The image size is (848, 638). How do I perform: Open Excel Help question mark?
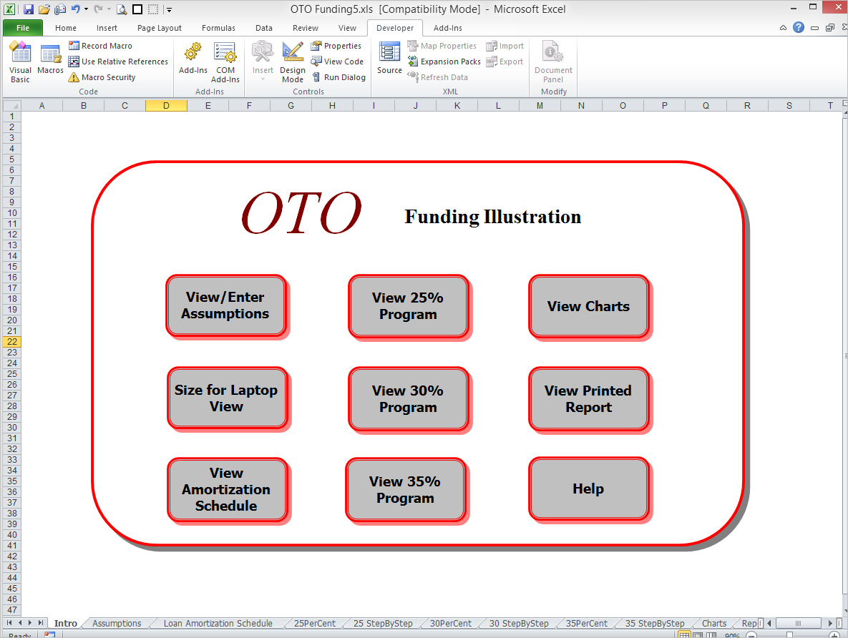tap(798, 28)
